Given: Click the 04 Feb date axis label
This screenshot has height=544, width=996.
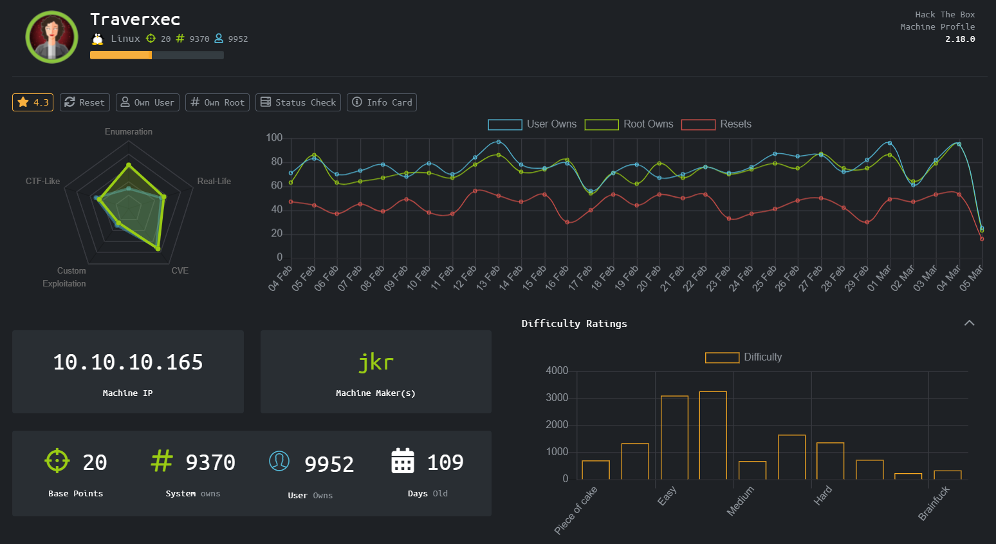Looking at the screenshot, I should (280, 278).
